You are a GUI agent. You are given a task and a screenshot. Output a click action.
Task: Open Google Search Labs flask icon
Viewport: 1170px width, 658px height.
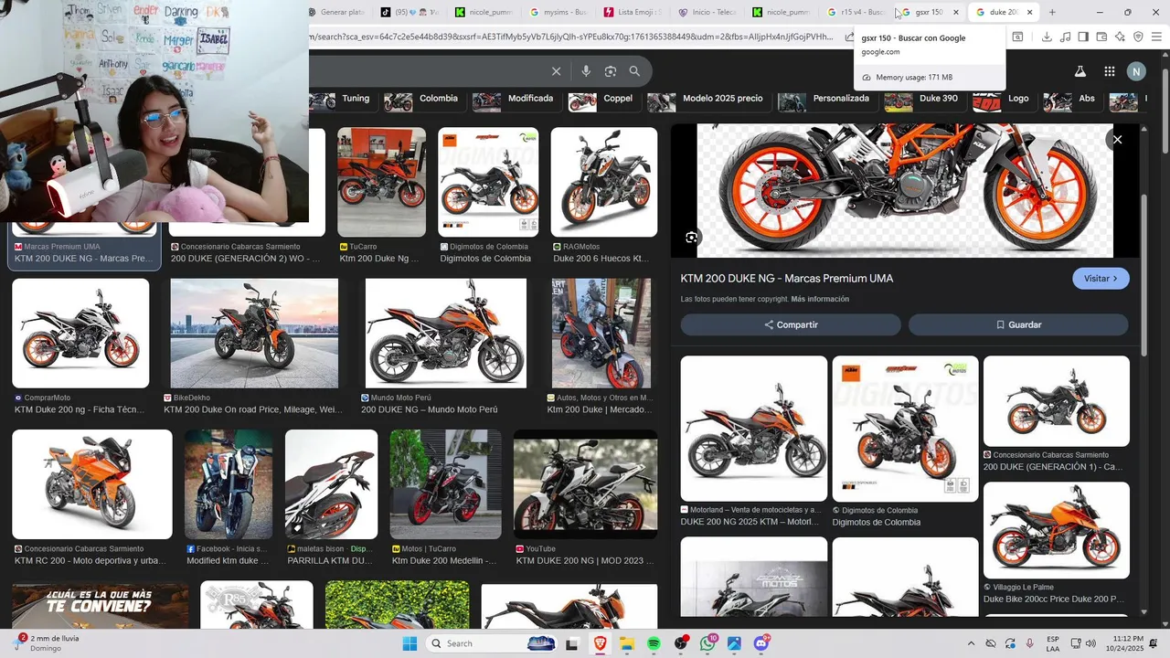point(1080,71)
